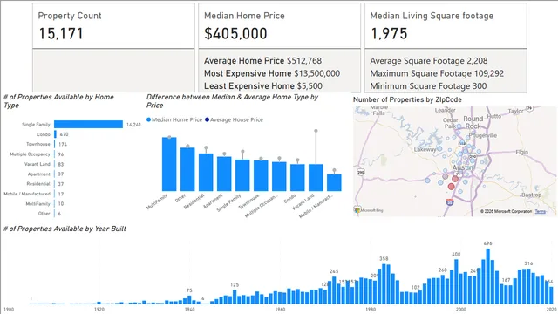Select the Most Expensive Home $13,500,000 line
Screen dimensions: 558x314
[x=272, y=73]
